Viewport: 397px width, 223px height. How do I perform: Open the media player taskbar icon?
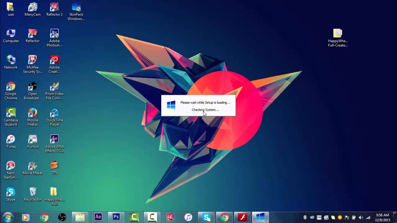coord(26,217)
